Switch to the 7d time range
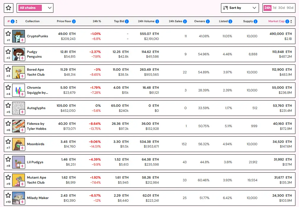This screenshot has width=299, height=207. click(274, 8)
